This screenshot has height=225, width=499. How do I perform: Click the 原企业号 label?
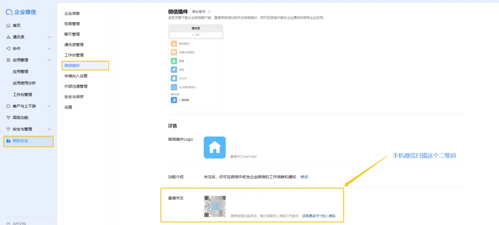coord(199,12)
